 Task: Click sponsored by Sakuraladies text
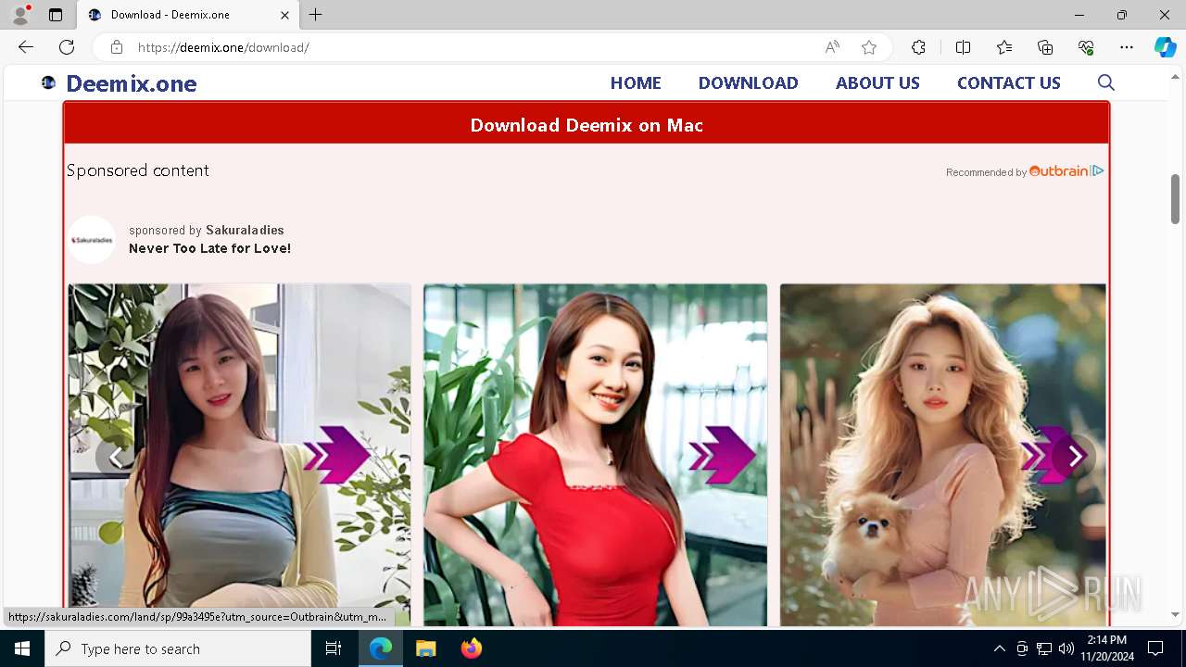[207, 230]
